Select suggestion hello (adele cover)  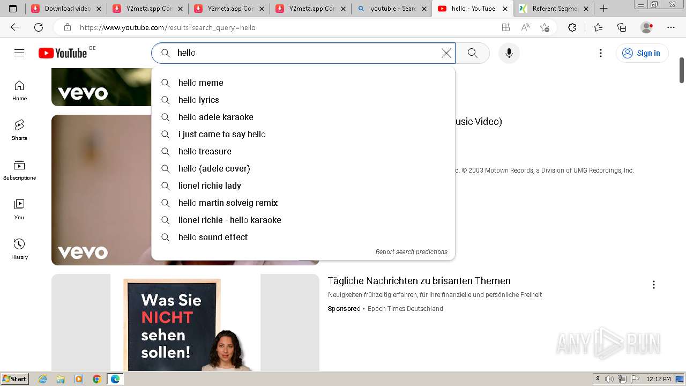click(303, 168)
